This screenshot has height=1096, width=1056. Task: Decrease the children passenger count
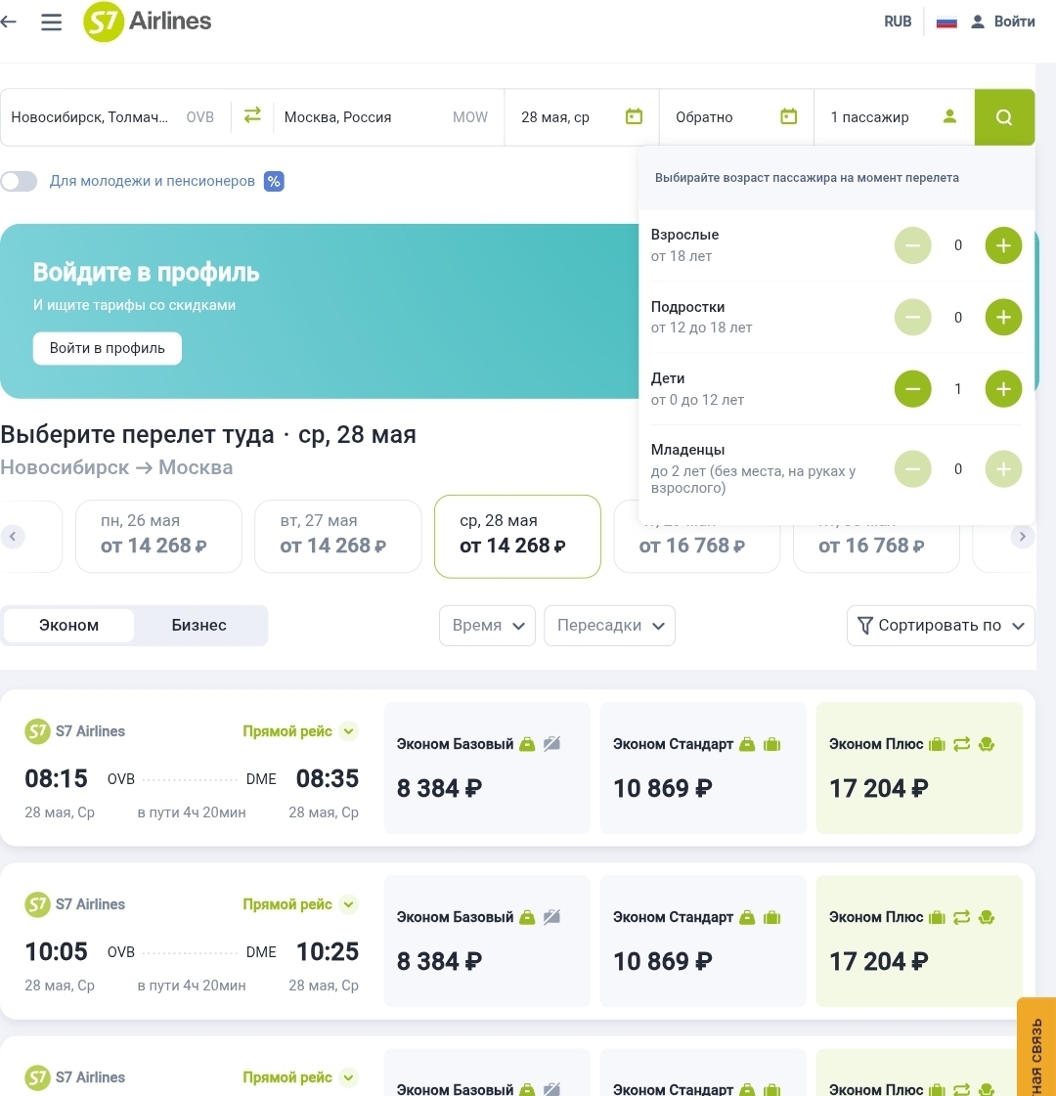[x=912, y=389]
